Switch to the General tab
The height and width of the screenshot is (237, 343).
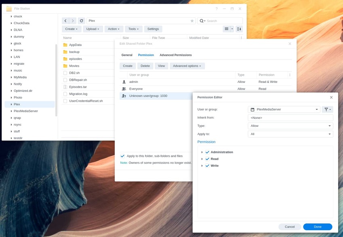127,55
